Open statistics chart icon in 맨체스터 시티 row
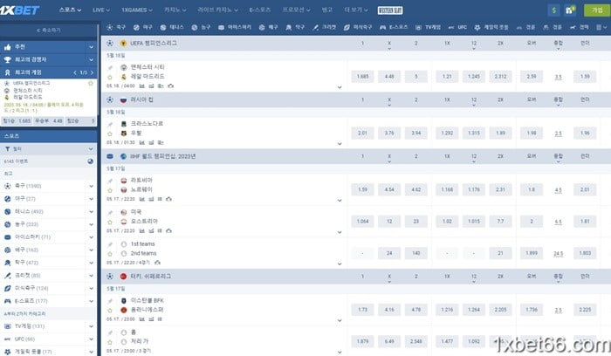The height and width of the screenshot is (356, 611). pyautogui.click(x=141, y=86)
